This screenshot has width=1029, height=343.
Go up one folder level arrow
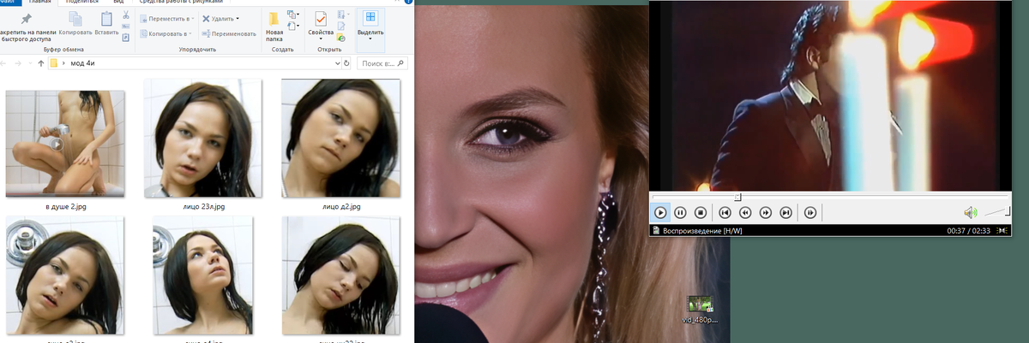(x=41, y=63)
